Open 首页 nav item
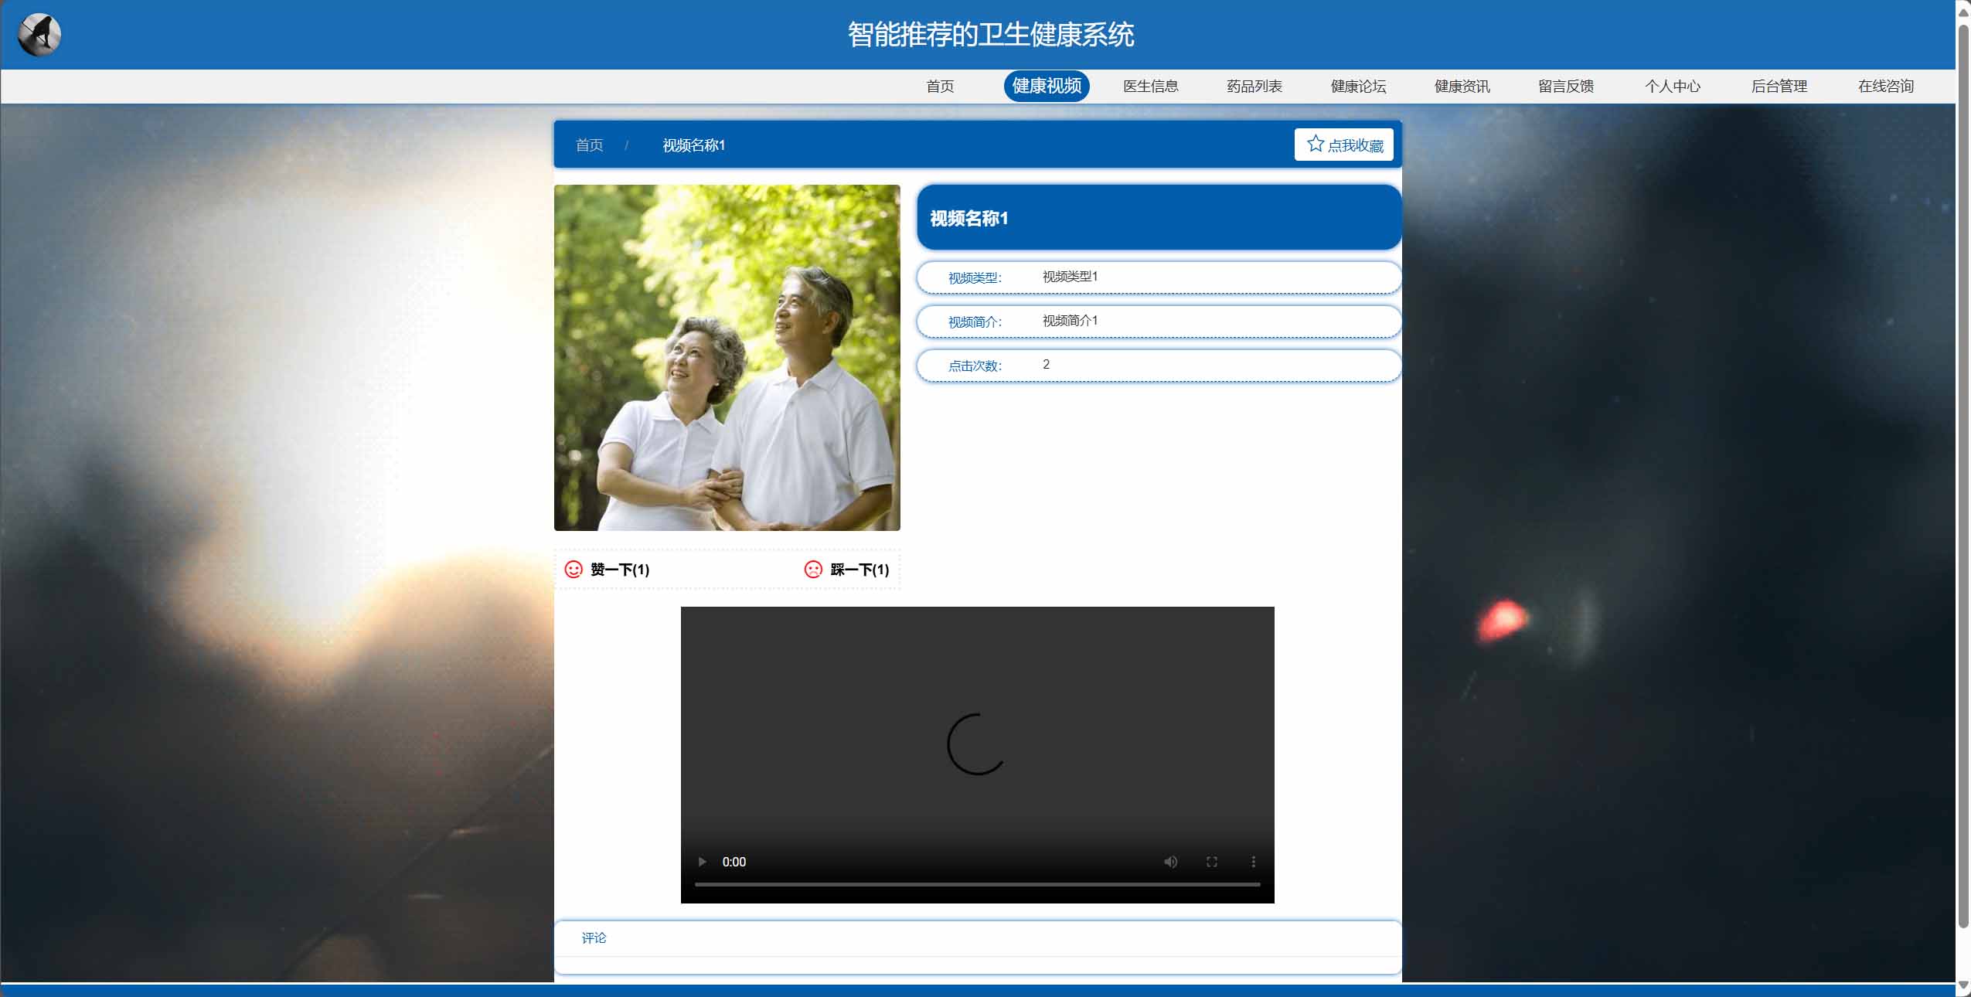This screenshot has height=997, width=1971. [x=940, y=87]
